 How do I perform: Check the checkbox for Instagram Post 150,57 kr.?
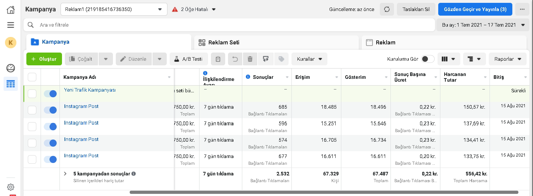point(32,110)
